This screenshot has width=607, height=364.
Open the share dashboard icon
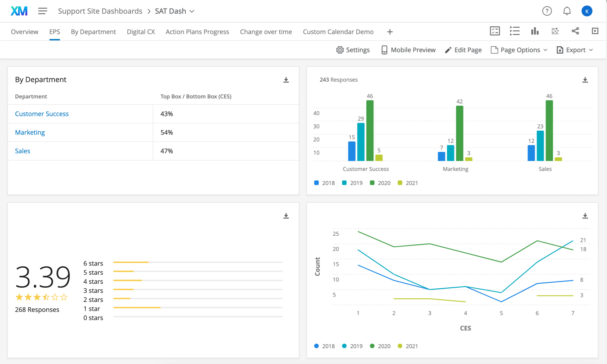tap(575, 31)
